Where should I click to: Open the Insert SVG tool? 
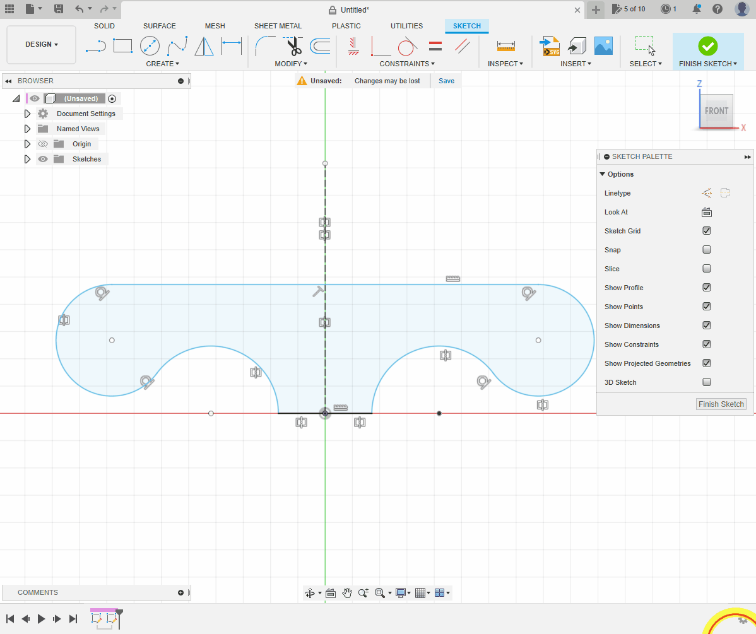[x=550, y=45]
